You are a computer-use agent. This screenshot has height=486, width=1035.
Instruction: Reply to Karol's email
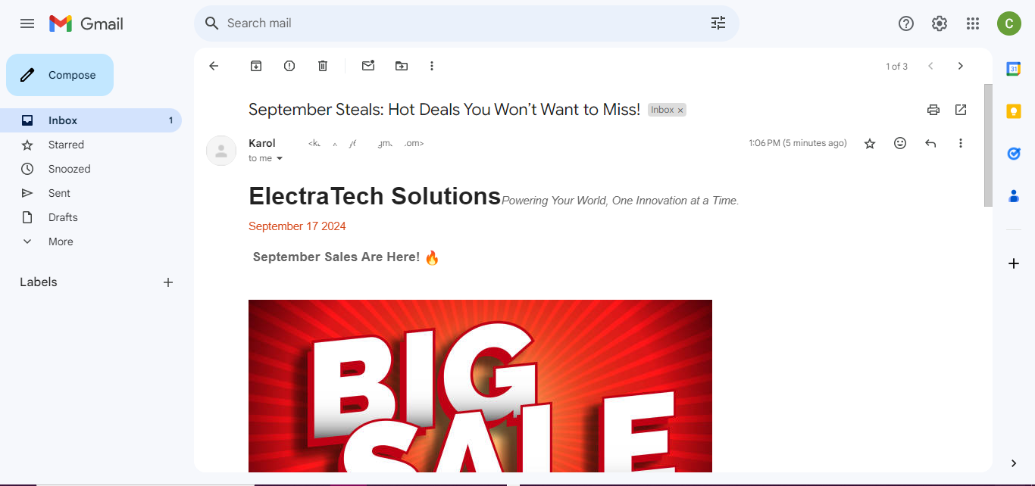(x=930, y=143)
